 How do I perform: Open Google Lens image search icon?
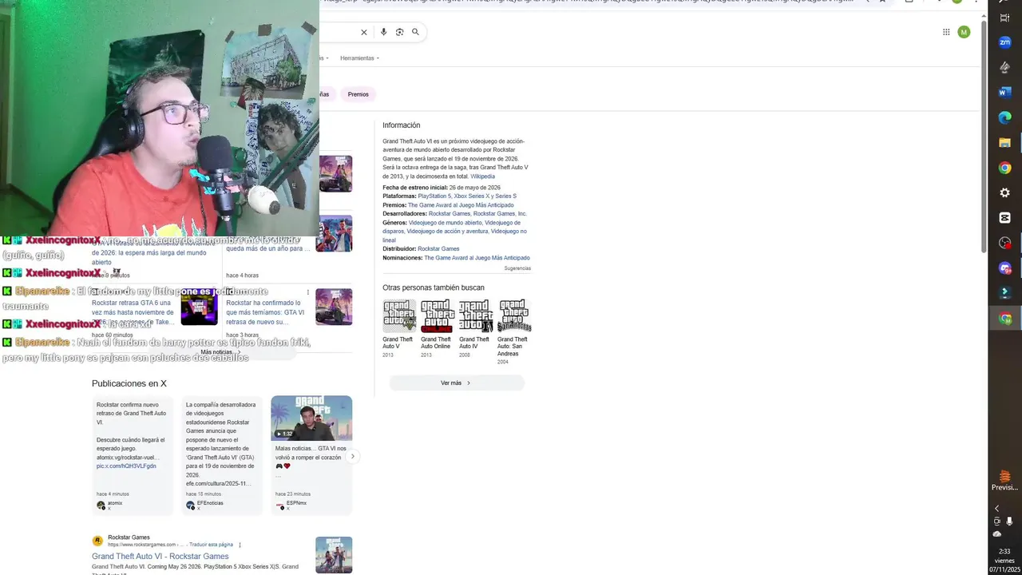coord(400,32)
